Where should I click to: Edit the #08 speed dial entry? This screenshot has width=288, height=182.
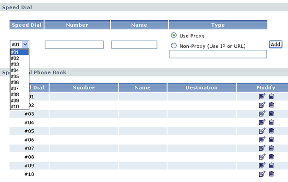coord(262,157)
